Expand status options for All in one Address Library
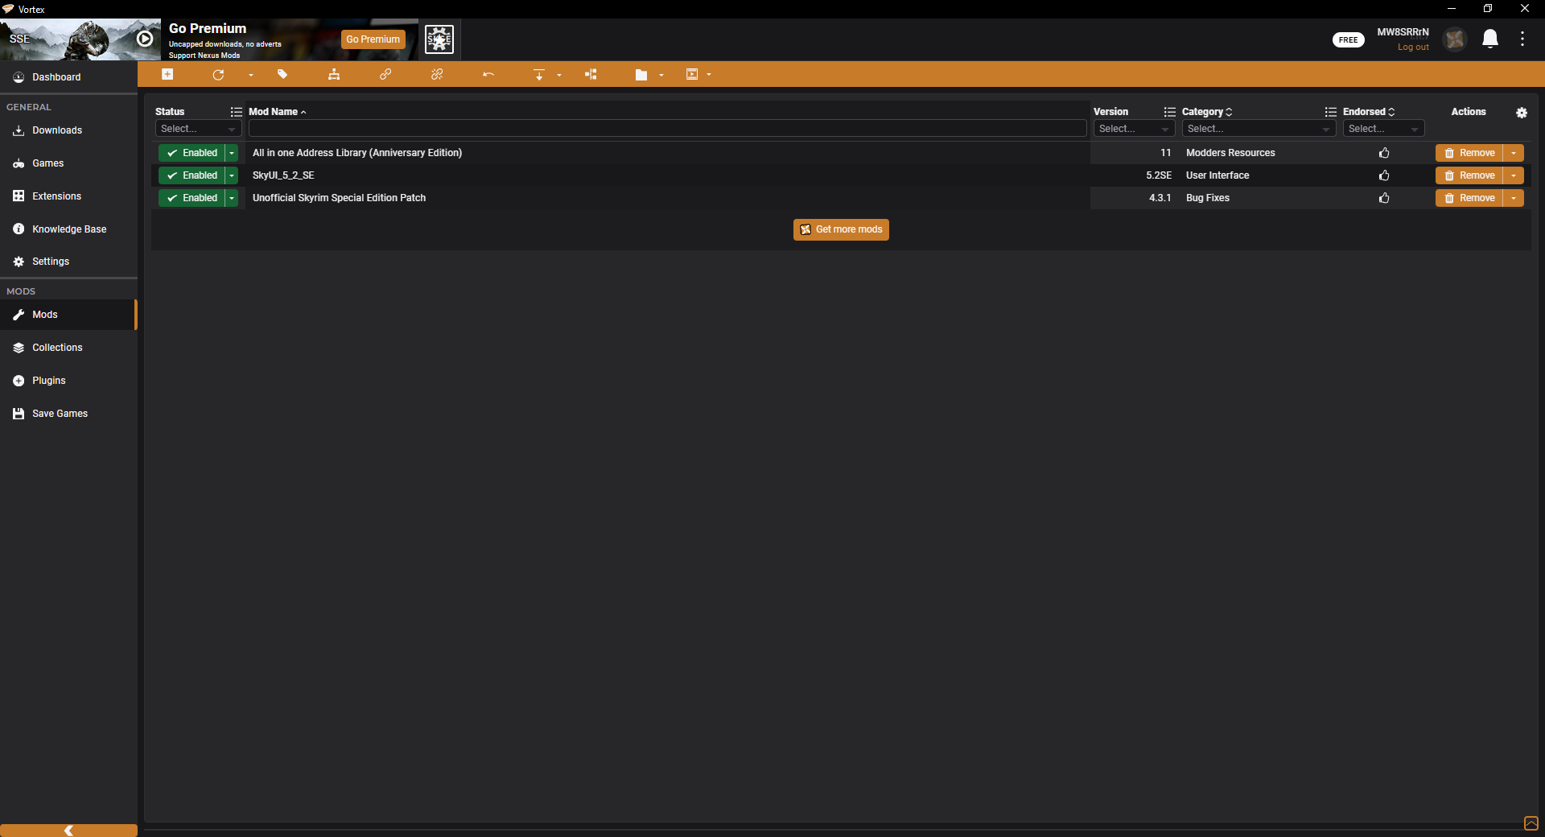 point(232,153)
